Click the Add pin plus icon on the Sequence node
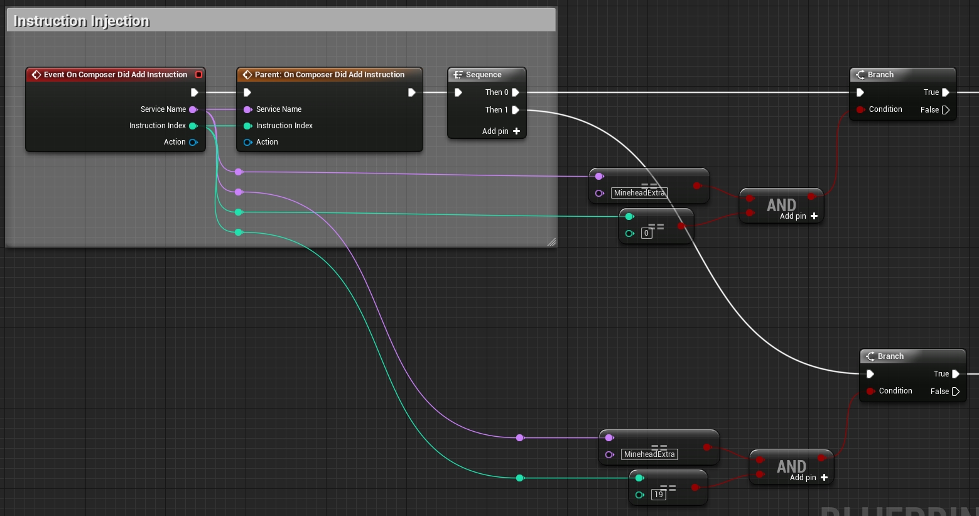Screen dimensions: 979x516 point(516,131)
